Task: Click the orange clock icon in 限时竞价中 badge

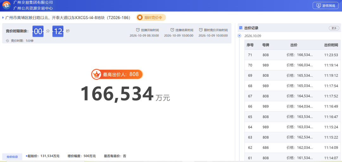Action: (x=140, y=17)
